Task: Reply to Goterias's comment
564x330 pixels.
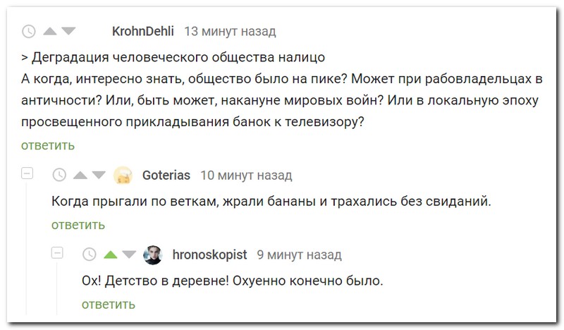Action: (x=78, y=225)
